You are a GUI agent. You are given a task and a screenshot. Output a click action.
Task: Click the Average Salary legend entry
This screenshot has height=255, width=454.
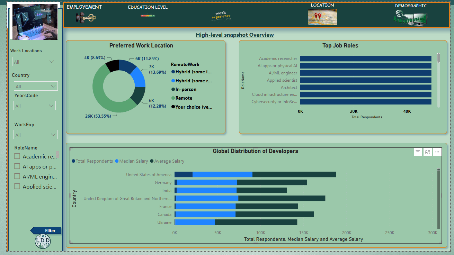coord(167,161)
